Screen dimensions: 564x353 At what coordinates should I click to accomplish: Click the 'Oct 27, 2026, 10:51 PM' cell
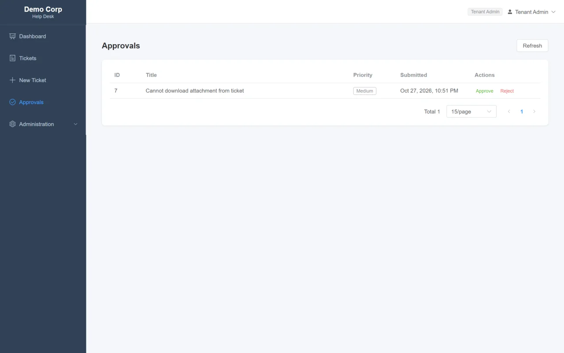click(429, 91)
